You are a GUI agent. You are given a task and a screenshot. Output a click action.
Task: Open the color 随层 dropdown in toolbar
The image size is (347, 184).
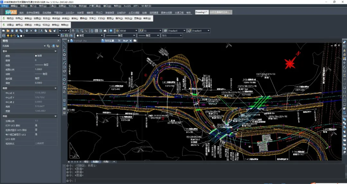(102, 36)
